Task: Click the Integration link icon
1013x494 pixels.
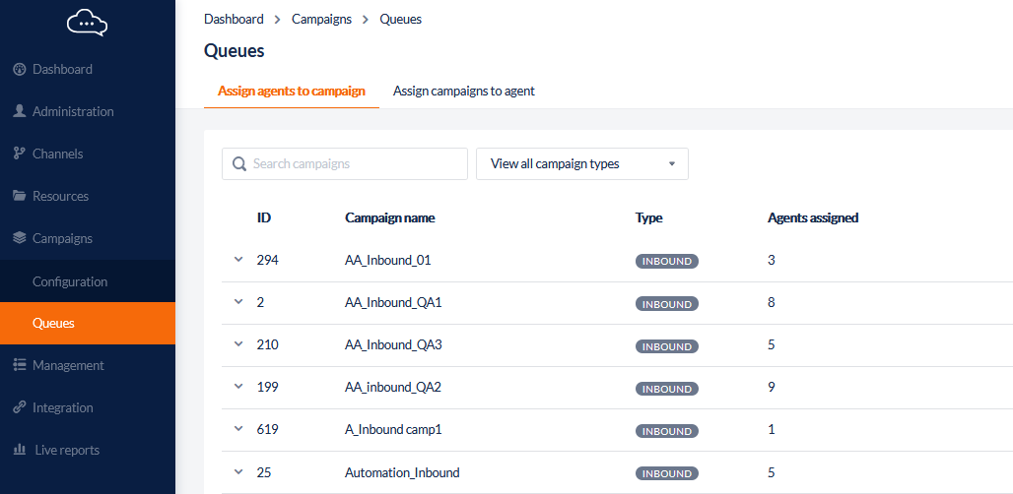Action: coord(19,407)
